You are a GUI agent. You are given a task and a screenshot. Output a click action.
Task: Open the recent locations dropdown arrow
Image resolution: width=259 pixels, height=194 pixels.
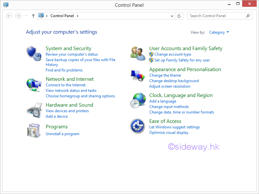[x=26, y=16]
